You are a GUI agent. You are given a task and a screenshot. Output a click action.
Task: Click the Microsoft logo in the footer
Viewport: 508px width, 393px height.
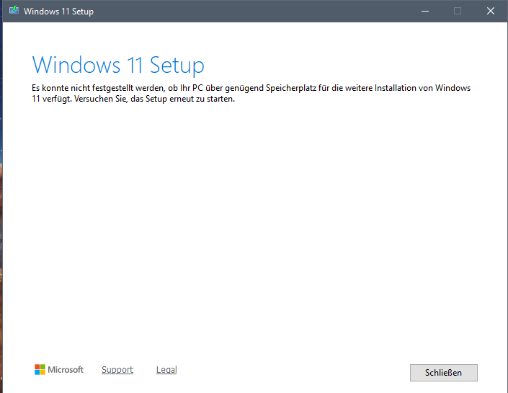(x=58, y=370)
